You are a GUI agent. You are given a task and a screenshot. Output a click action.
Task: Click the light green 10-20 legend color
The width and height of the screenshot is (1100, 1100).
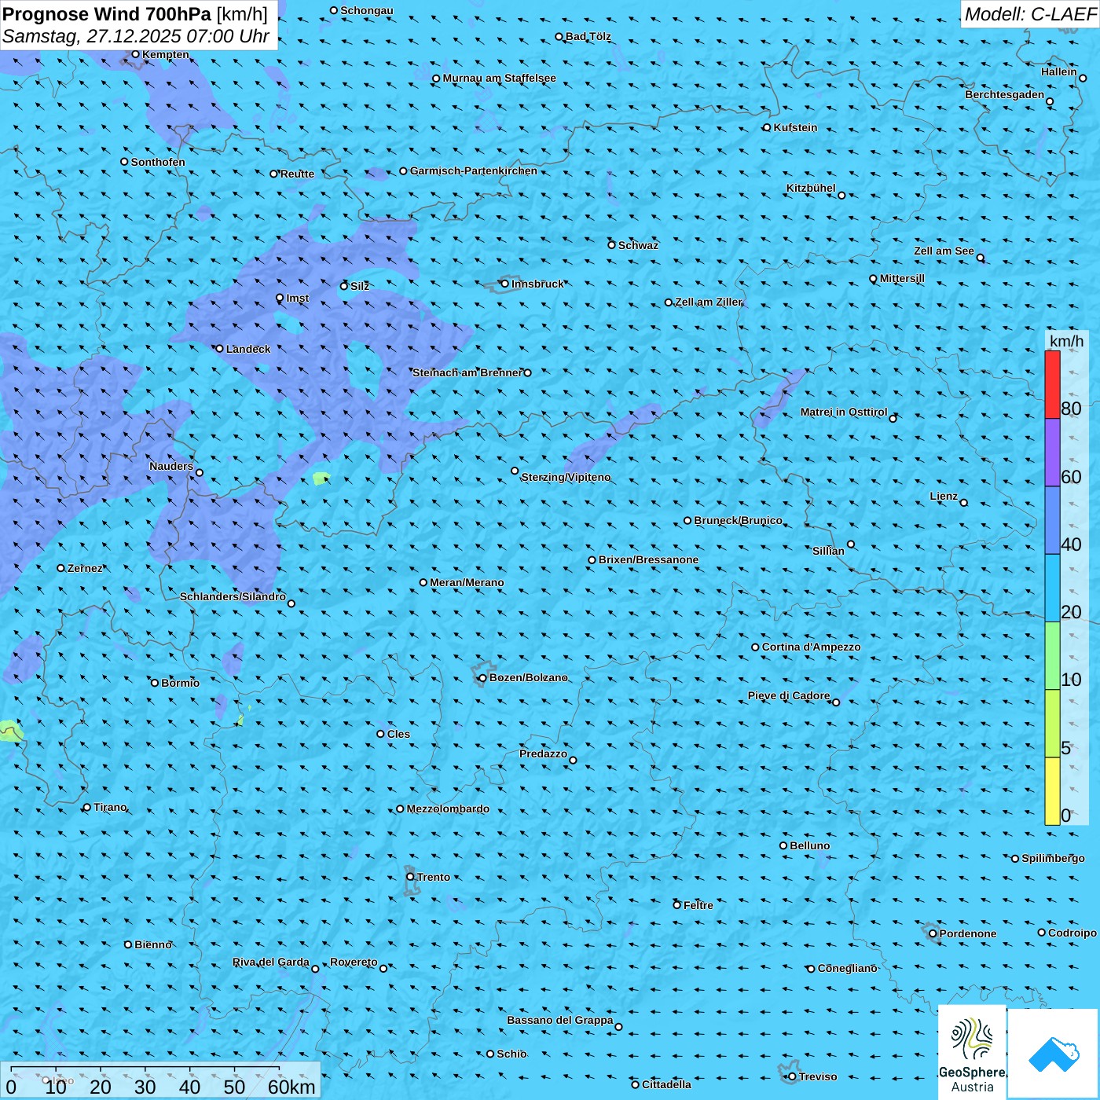tap(1052, 656)
